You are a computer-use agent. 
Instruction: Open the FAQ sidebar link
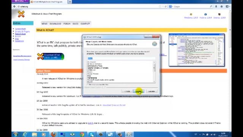pos(17,39)
